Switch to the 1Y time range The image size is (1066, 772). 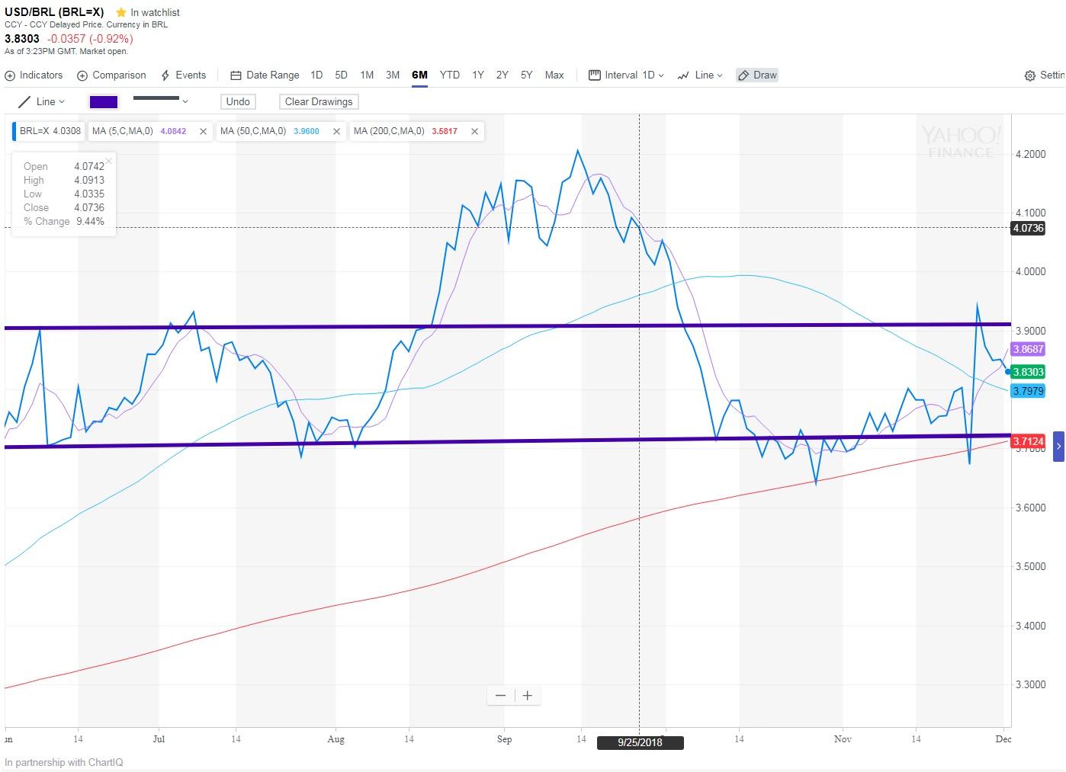477,75
